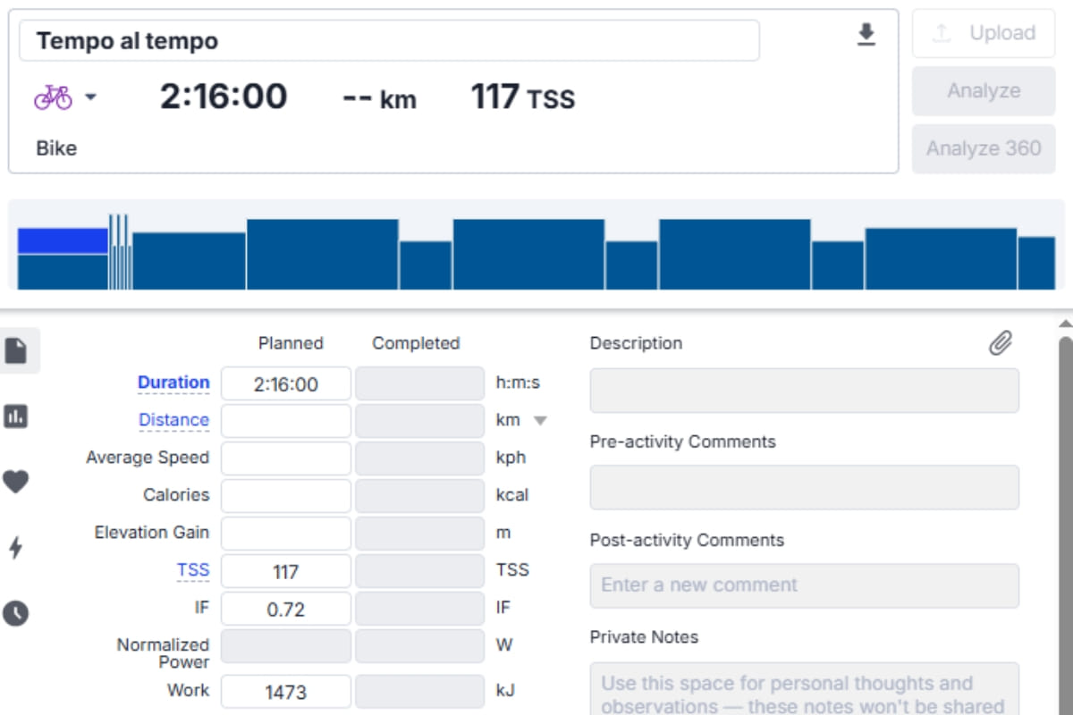The height and width of the screenshot is (715, 1073).
Task: Click the upload arrow icon
Action: [941, 34]
